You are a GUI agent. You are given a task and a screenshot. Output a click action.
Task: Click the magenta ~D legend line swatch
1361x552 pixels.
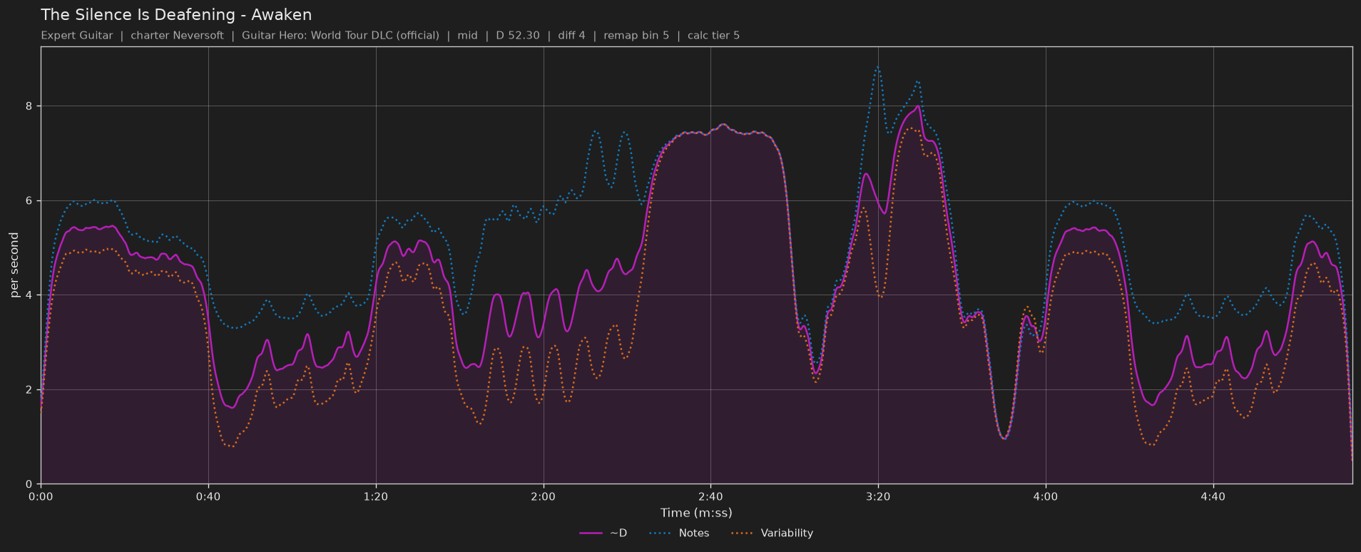[x=591, y=533]
